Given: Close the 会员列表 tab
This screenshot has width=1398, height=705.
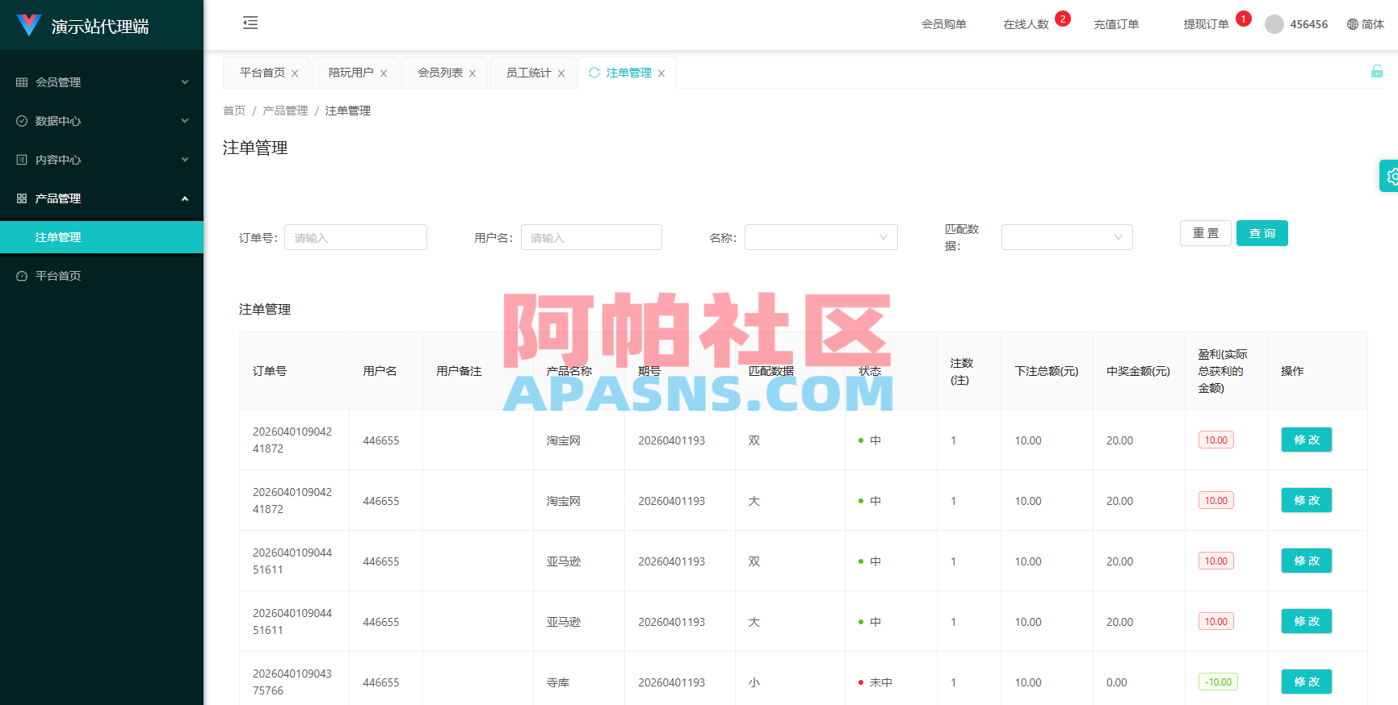Looking at the screenshot, I should tap(472, 73).
